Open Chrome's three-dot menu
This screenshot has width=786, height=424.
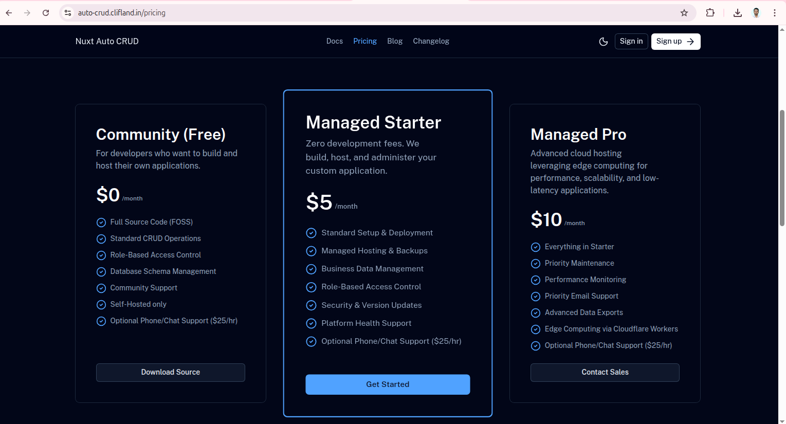pyautogui.click(x=774, y=13)
